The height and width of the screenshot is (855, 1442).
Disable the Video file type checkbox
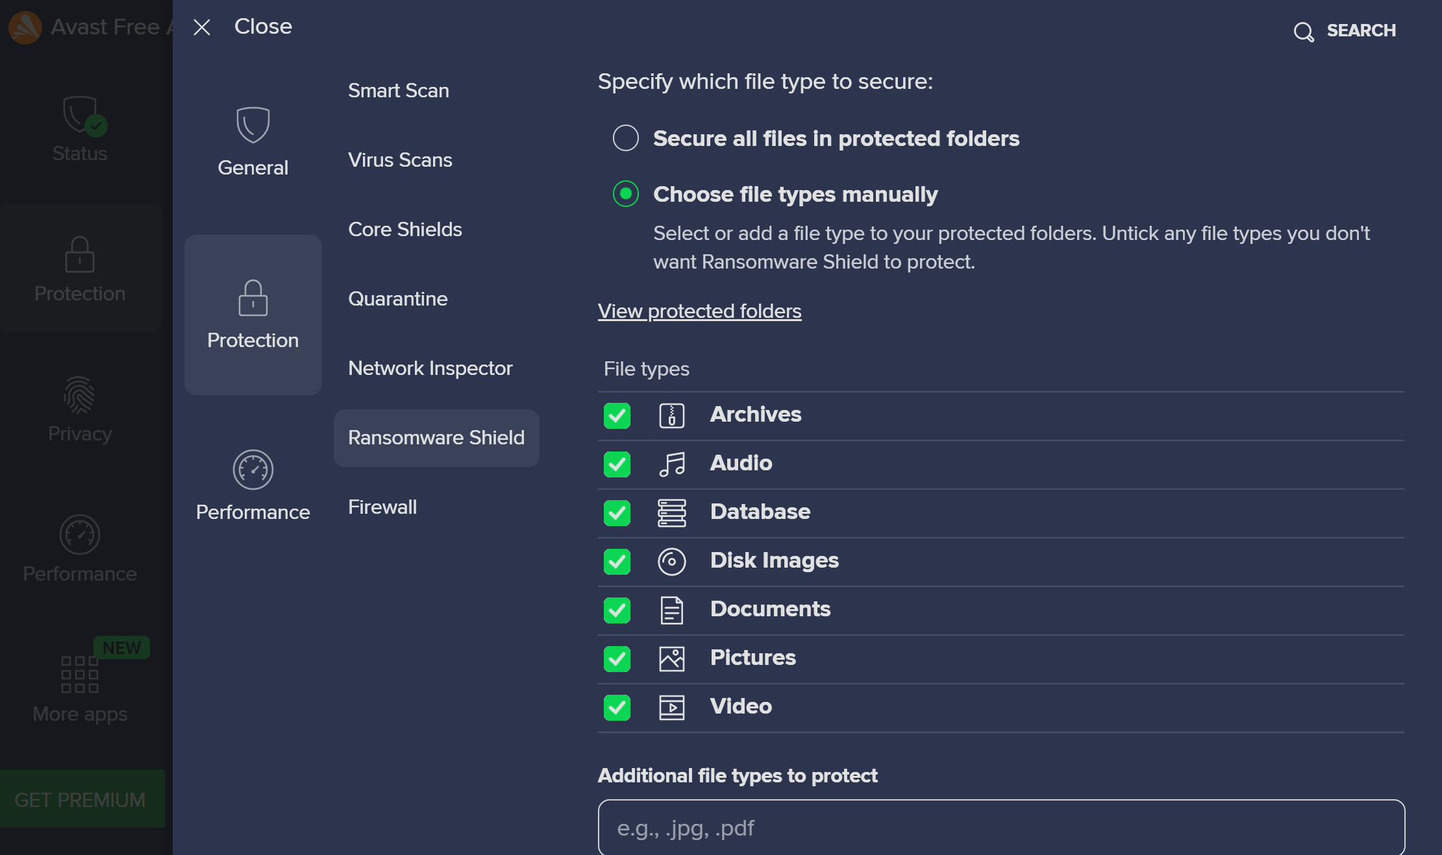[x=617, y=708]
